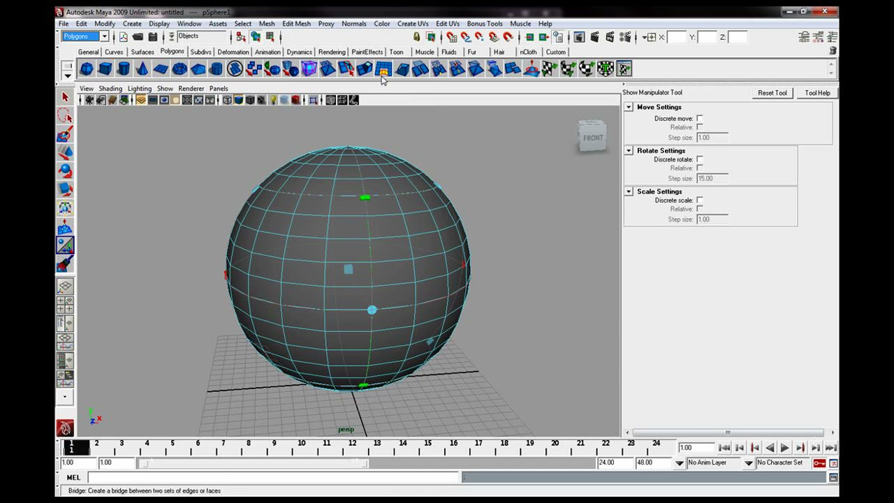The height and width of the screenshot is (503, 894).
Task: Create a polygon cylinder from shelf
Action: coord(124,68)
